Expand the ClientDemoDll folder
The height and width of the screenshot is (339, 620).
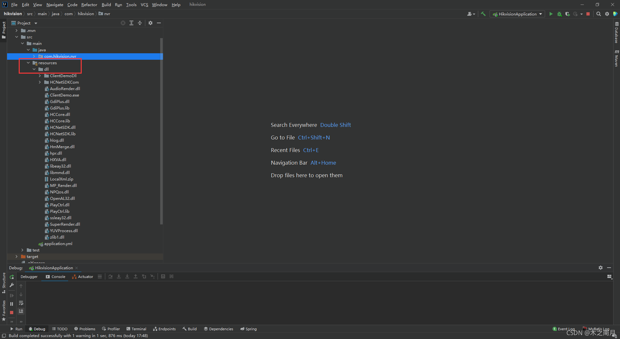tap(40, 76)
